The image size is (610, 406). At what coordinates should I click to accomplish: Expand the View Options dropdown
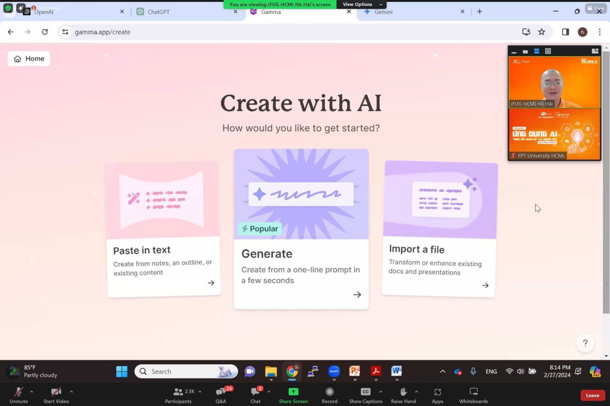[362, 4]
